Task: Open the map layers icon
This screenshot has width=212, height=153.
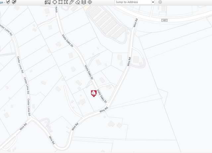Action: [84, 2]
